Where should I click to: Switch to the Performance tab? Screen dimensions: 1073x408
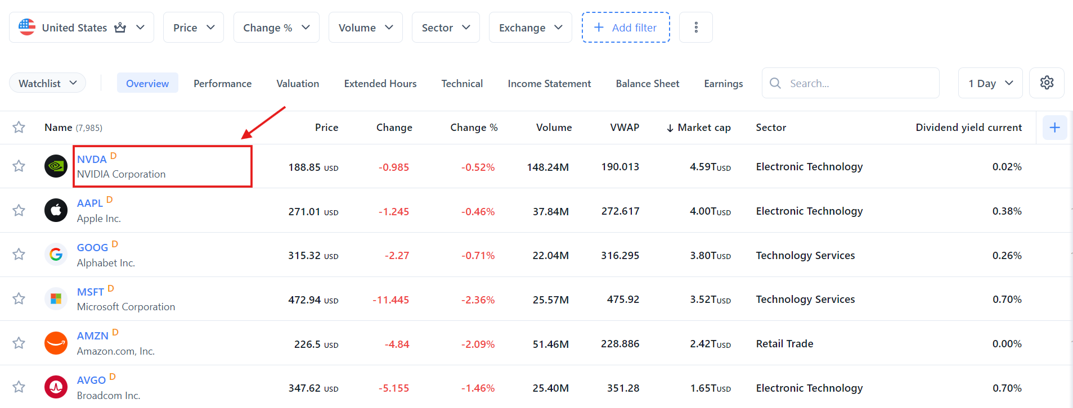click(x=222, y=83)
